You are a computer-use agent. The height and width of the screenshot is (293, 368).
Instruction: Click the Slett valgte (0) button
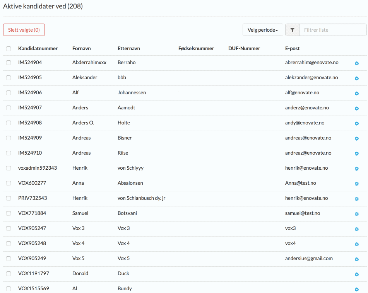pos(24,30)
